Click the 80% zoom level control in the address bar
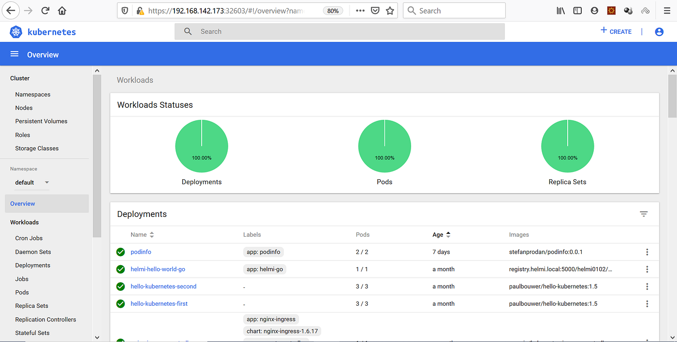This screenshot has width=677, height=342. (333, 10)
